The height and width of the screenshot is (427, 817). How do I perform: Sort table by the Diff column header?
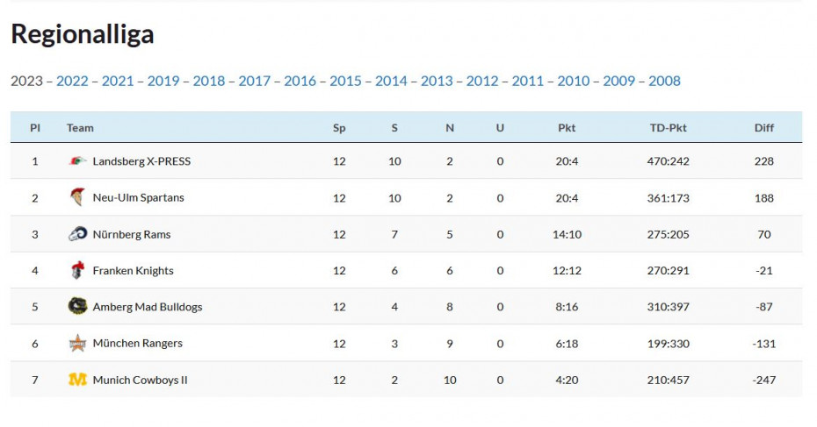click(764, 128)
